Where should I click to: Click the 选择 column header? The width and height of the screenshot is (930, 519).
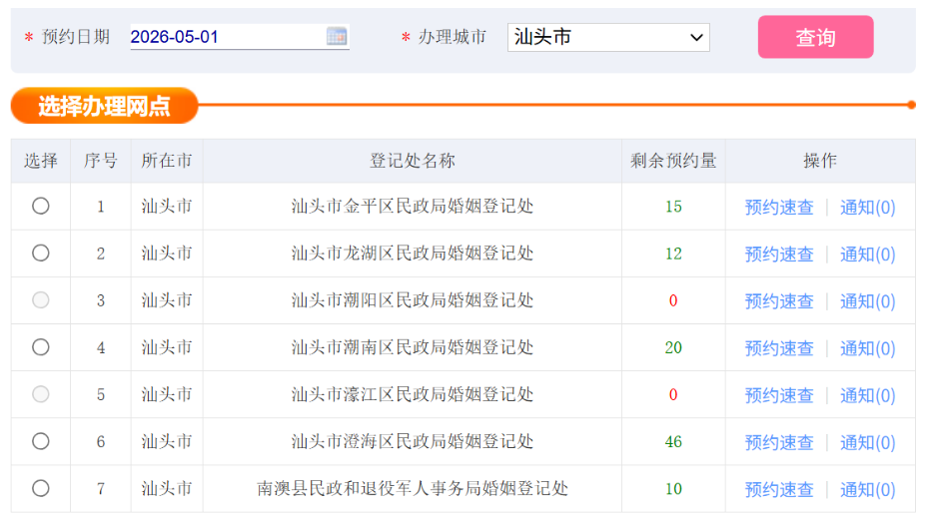coord(41,161)
